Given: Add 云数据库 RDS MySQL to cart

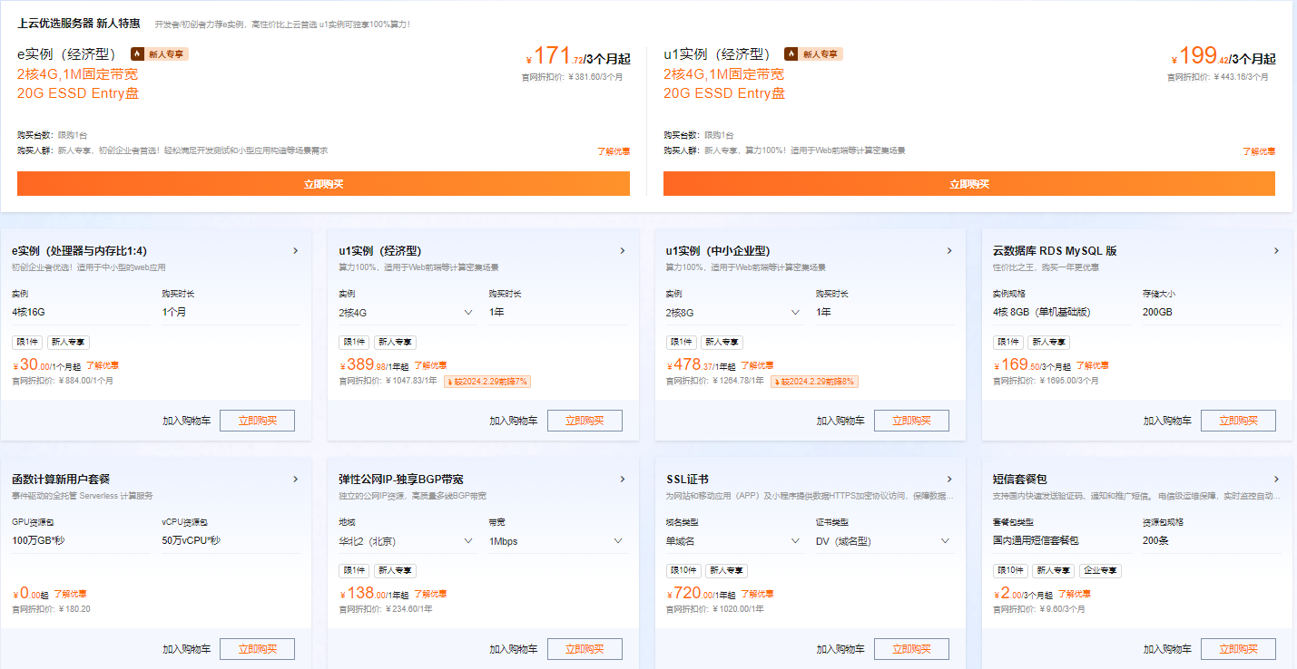Looking at the screenshot, I should coord(1167,421).
